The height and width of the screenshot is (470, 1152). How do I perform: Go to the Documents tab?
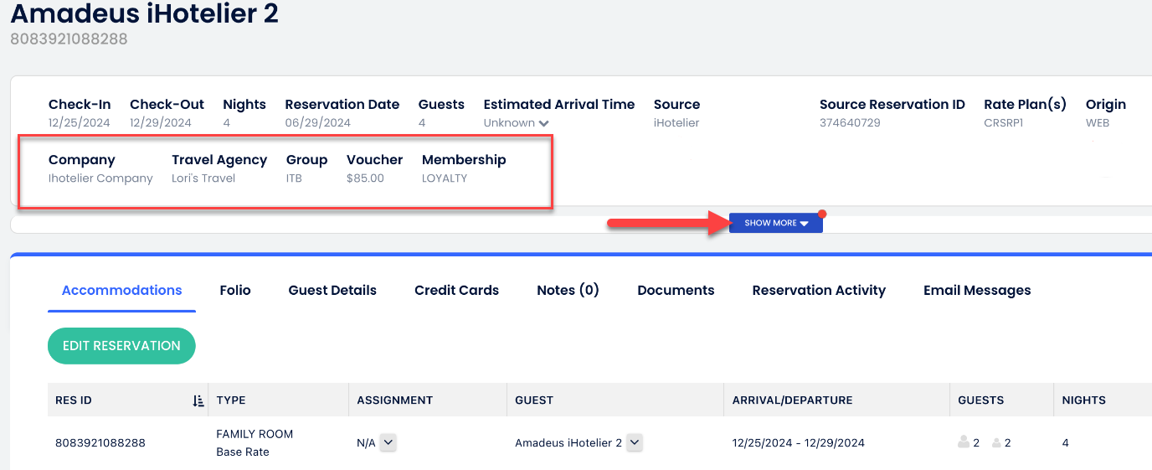tap(676, 291)
